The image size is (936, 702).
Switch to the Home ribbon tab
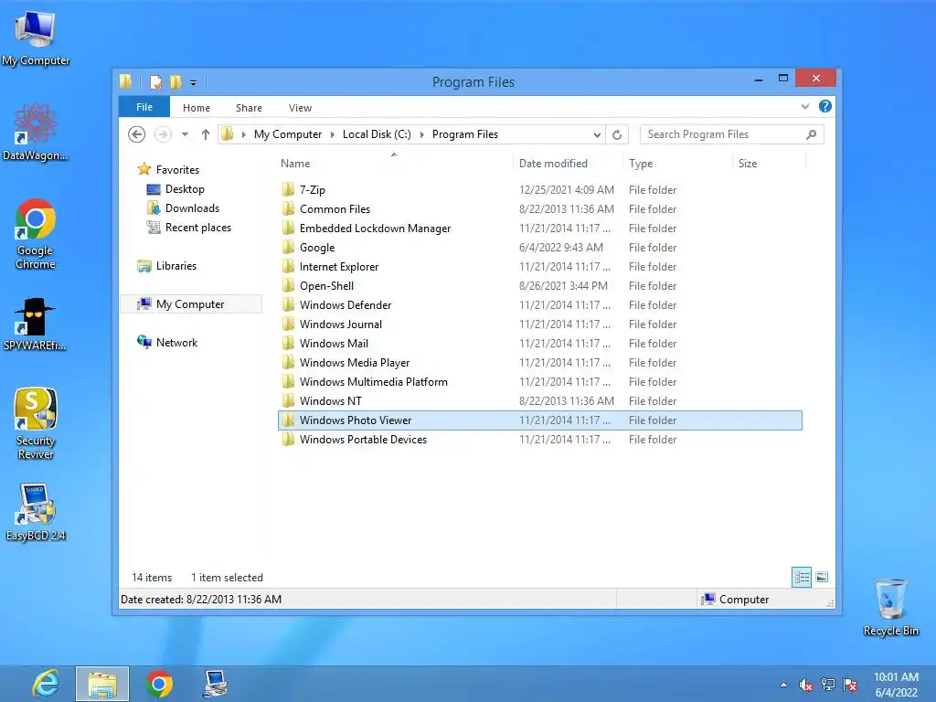coord(197,108)
